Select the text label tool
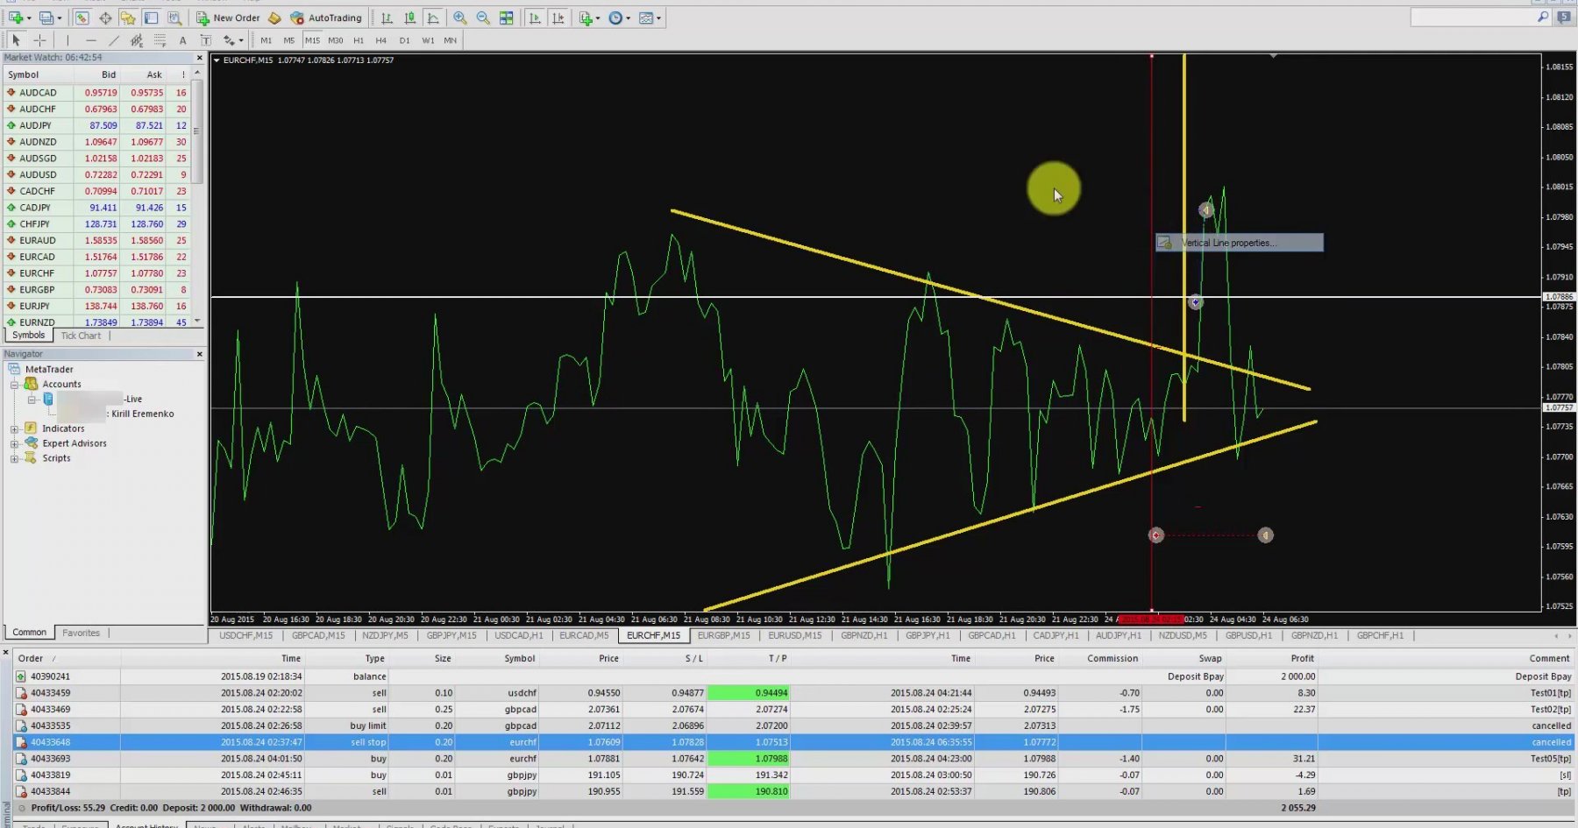The width and height of the screenshot is (1578, 828). [x=205, y=40]
